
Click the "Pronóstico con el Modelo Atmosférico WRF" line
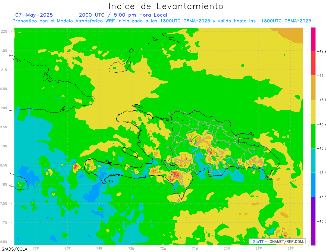pyautogui.click(x=162, y=21)
